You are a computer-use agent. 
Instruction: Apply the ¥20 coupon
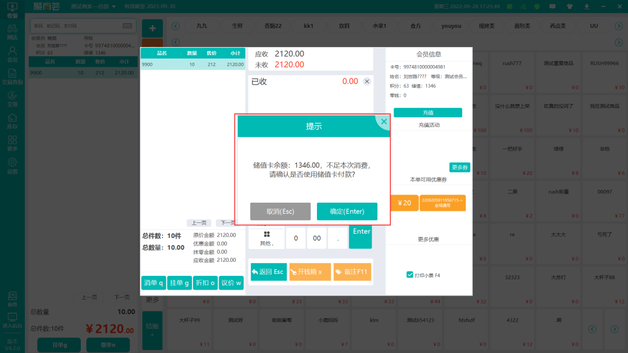404,203
